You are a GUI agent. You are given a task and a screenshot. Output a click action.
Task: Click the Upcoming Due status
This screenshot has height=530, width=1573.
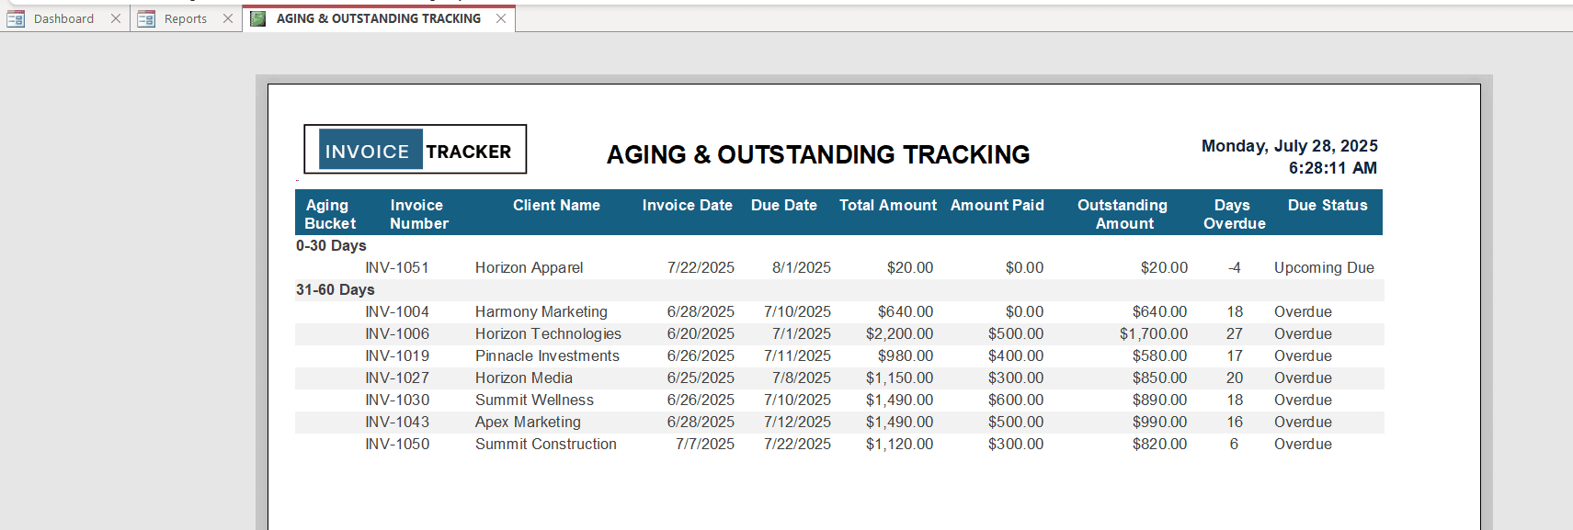[1324, 267]
